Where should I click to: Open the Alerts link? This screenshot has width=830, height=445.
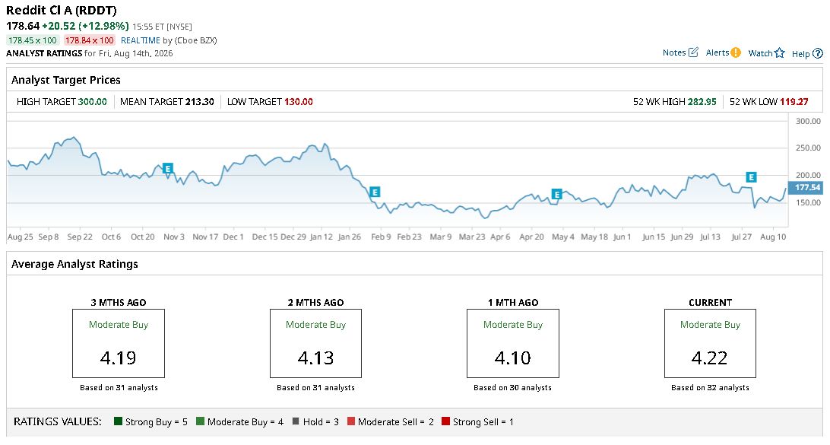tap(718, 52)
